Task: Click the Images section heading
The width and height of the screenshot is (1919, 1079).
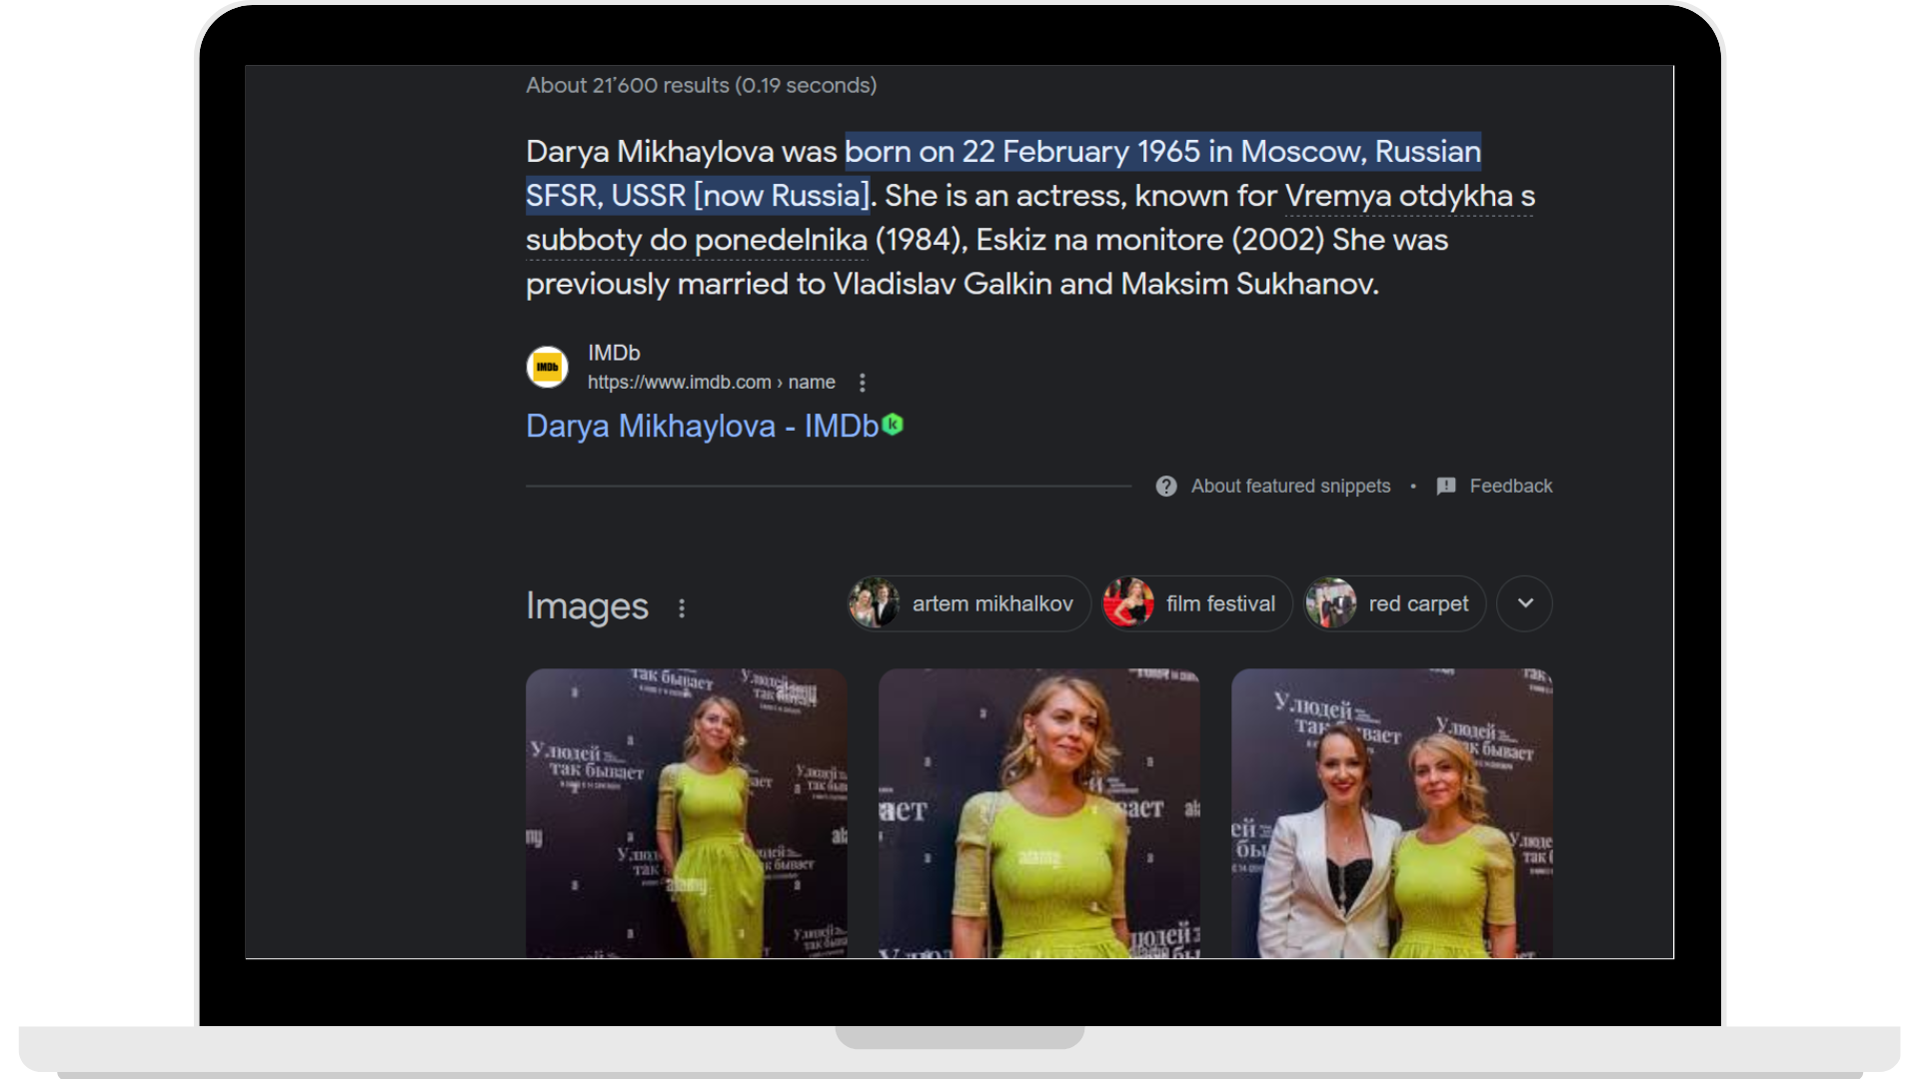Action: [x=587, y=606]
